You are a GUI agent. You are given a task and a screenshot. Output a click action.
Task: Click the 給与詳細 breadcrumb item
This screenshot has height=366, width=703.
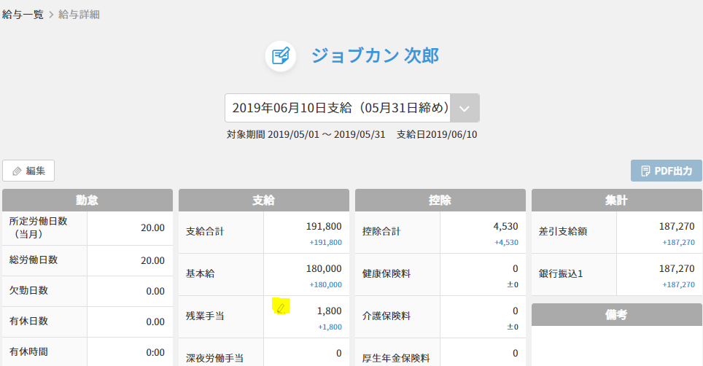[x=79, y=15]
